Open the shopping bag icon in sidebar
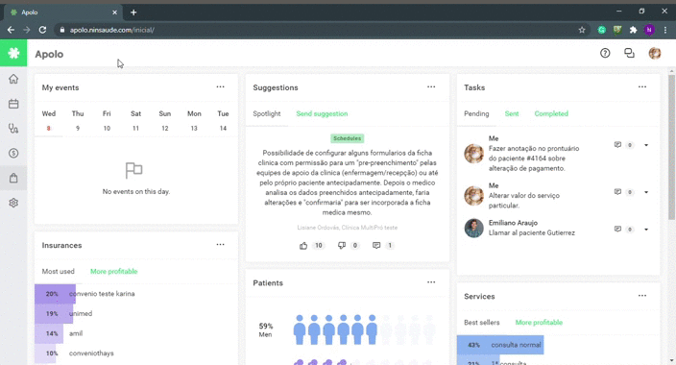 (x=13, y=179)
